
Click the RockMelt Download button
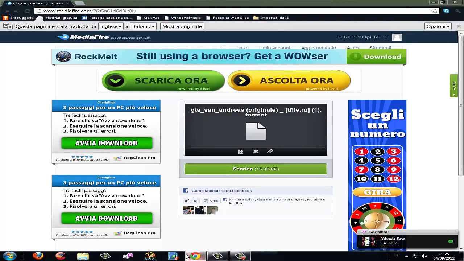[x=376, y=57]
